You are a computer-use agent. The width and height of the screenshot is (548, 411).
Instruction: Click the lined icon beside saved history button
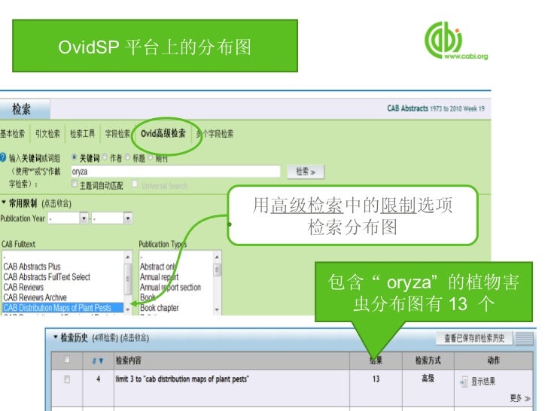[x=524, y=338]
